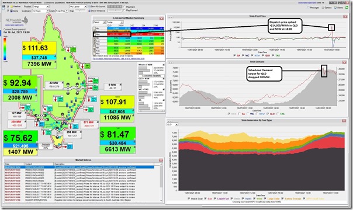Click the TAS price tile $75.62
The image size is (353, 210).
20,138
